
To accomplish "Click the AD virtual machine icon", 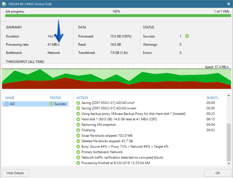I will pos(7,104).
